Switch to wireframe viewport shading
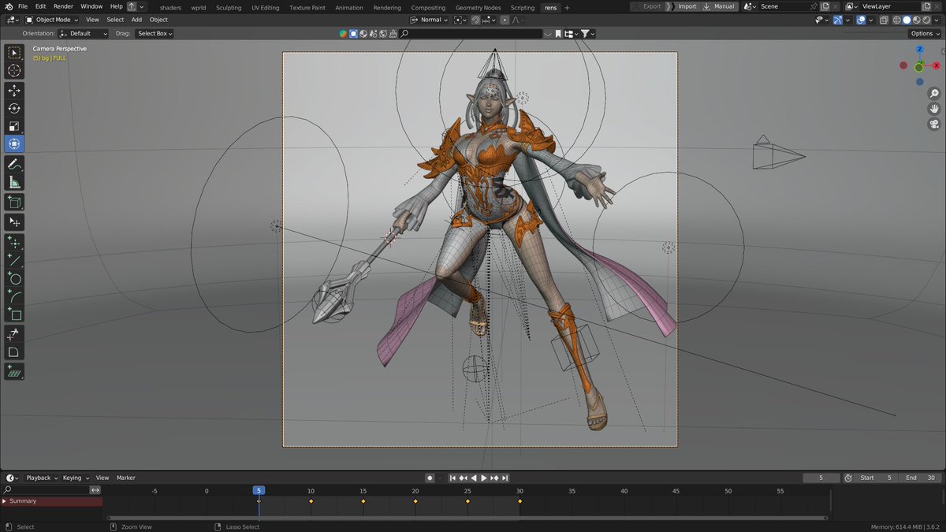The height and width of the screenshot is (532, 946). 896,20
